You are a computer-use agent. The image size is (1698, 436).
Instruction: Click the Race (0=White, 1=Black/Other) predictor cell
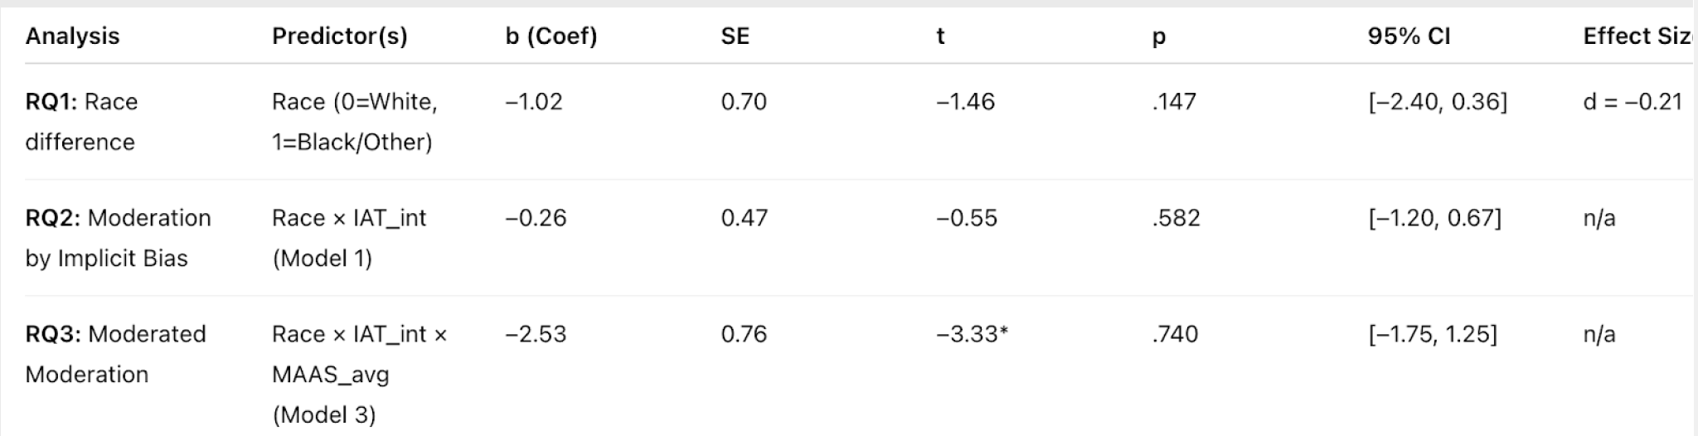point(354,122)
